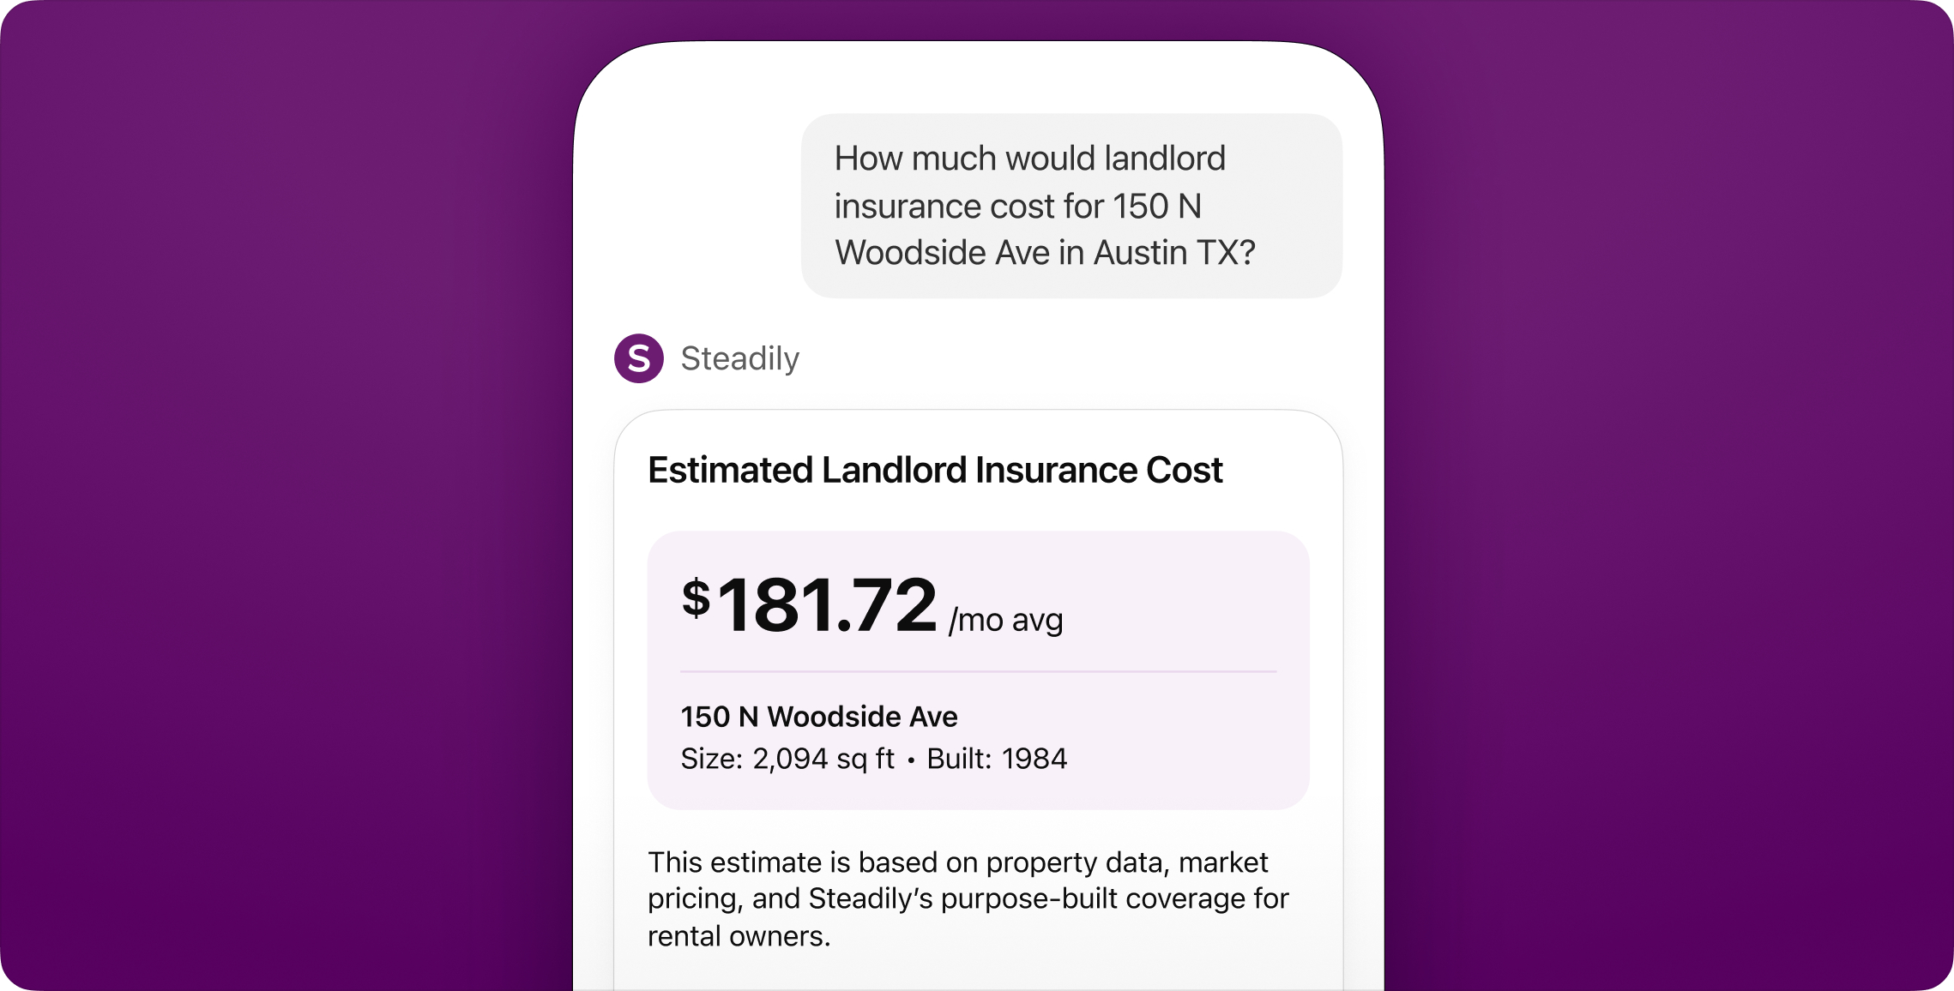Viewport: 1954px width, 991px height.
Task: Click the divider line in the price panel
Action: point(978,671)
